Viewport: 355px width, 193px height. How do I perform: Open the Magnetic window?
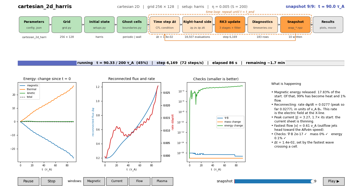94,181
